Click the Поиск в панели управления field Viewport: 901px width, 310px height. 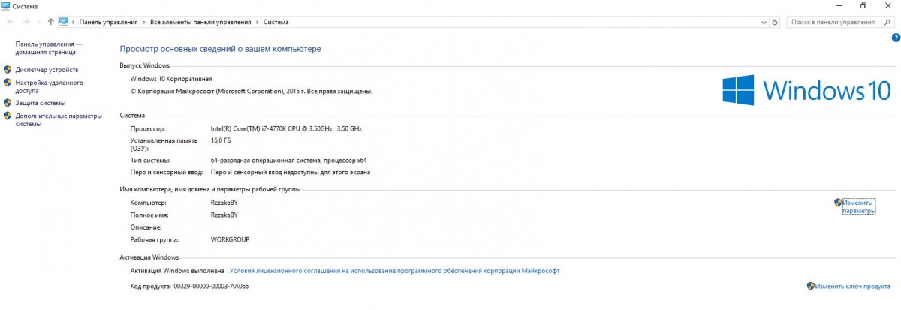point(835,22)
